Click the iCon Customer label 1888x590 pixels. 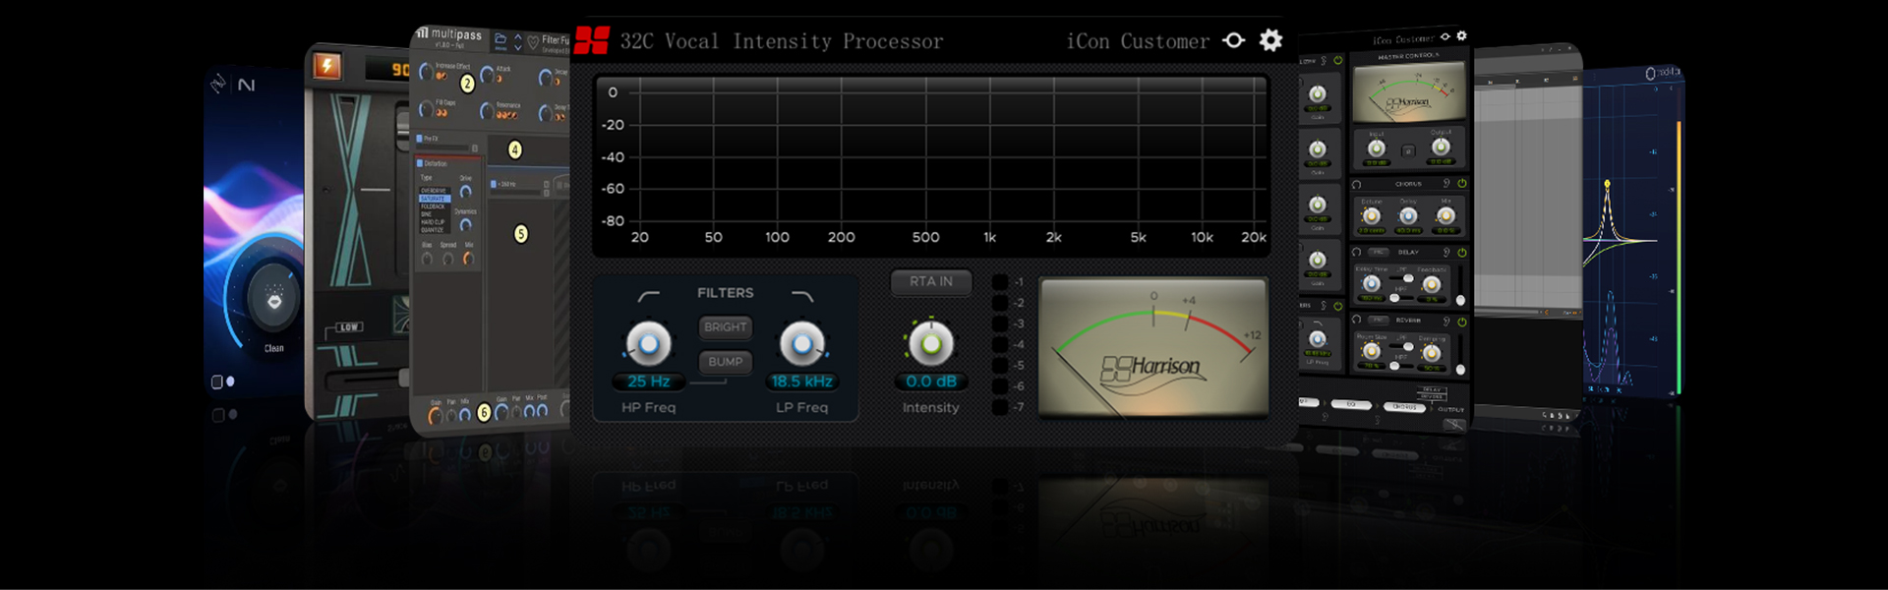1138,41
